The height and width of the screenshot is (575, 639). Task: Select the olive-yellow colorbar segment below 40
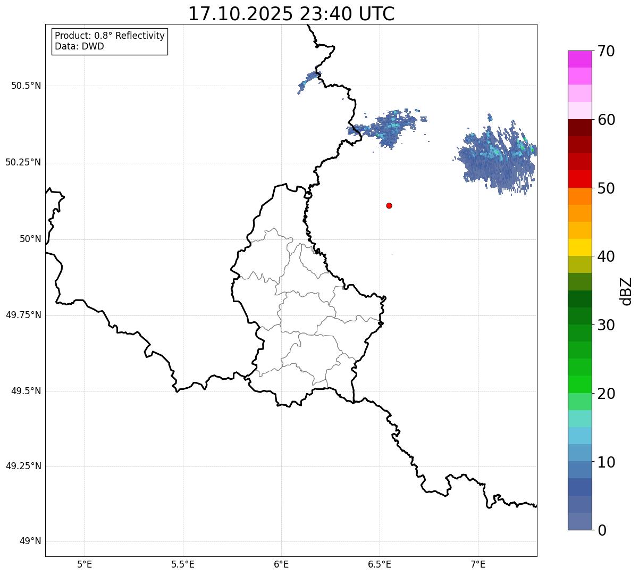point(579,264)
